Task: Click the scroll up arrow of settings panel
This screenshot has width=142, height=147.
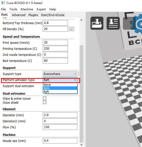Action: tap(82, 20)
